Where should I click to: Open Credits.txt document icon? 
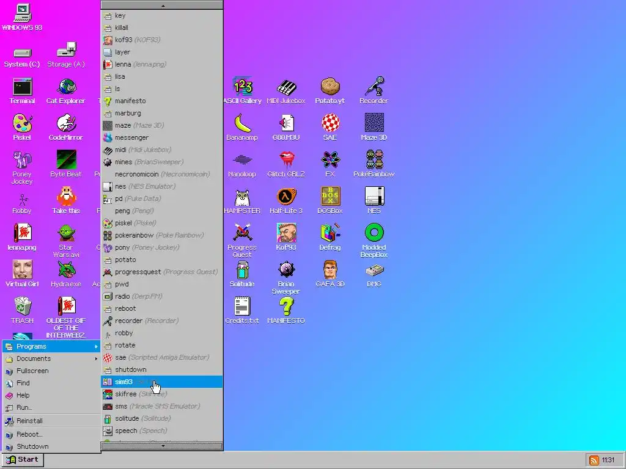(x=242, y=311)
